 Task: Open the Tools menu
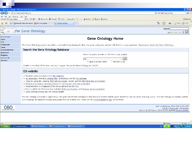point(21,17)
